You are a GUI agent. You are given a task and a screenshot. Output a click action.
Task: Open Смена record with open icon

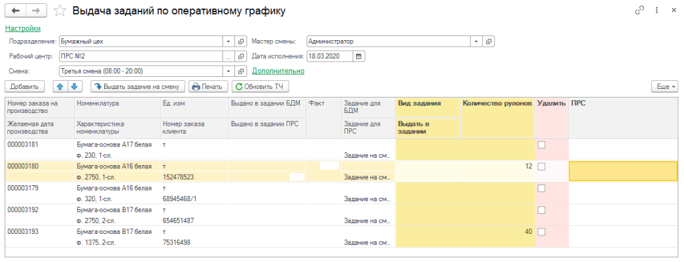coord(240,71)
